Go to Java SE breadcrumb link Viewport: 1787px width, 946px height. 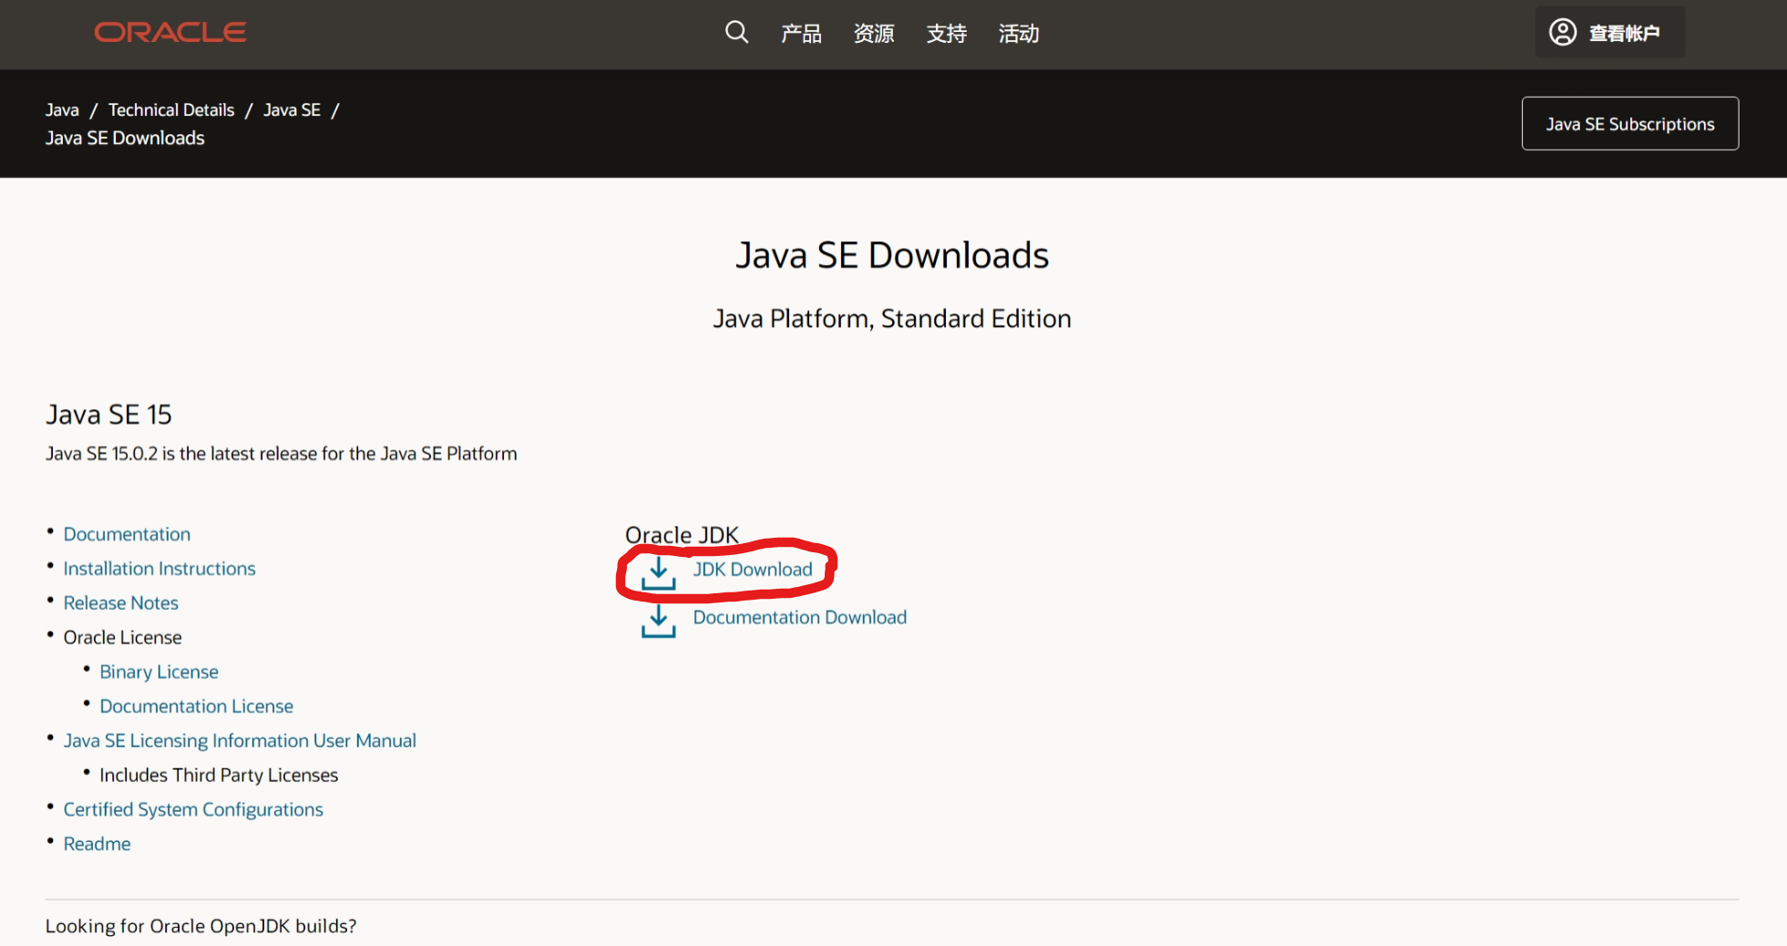pyautogui.click(x=292, y=110)
